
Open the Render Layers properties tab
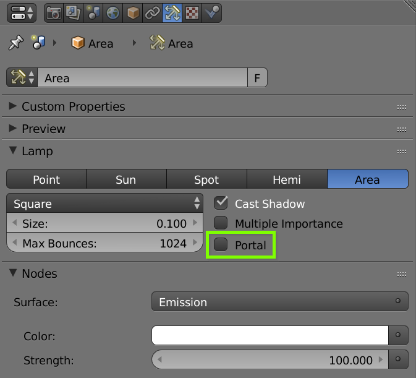(74, 13)
